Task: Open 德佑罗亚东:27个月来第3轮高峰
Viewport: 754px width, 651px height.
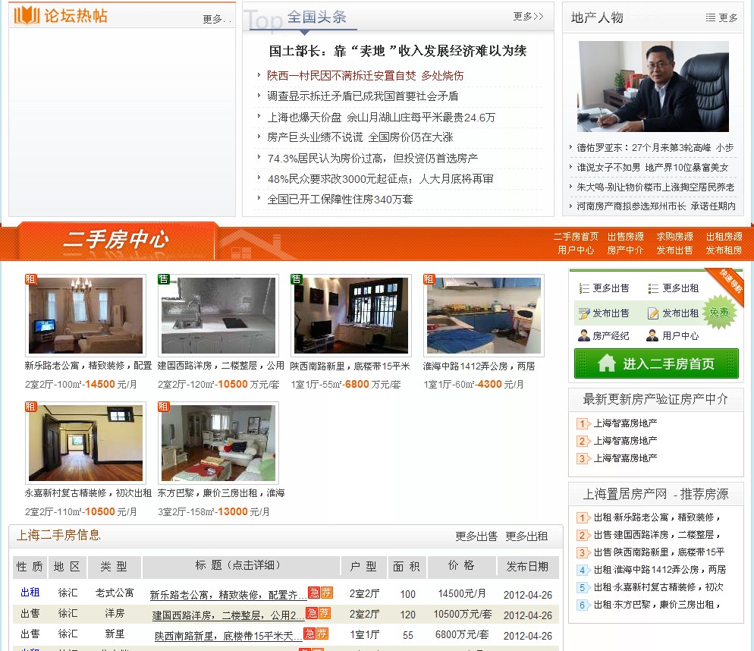Action: click(655, 148)
